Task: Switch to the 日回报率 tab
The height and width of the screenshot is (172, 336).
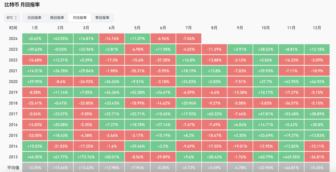Action: 35,18
